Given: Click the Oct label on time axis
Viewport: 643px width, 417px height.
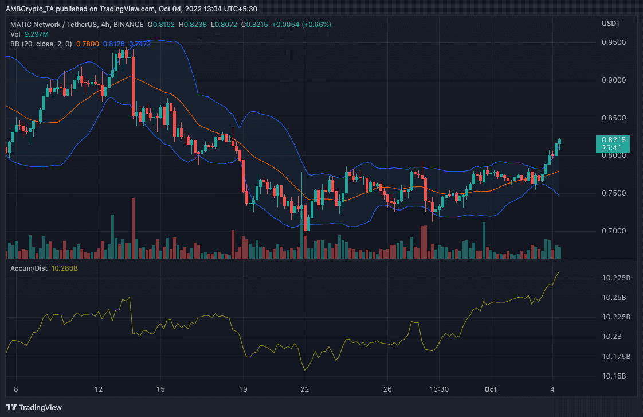Looking at the screenshot, I should (x=491, y=389).
